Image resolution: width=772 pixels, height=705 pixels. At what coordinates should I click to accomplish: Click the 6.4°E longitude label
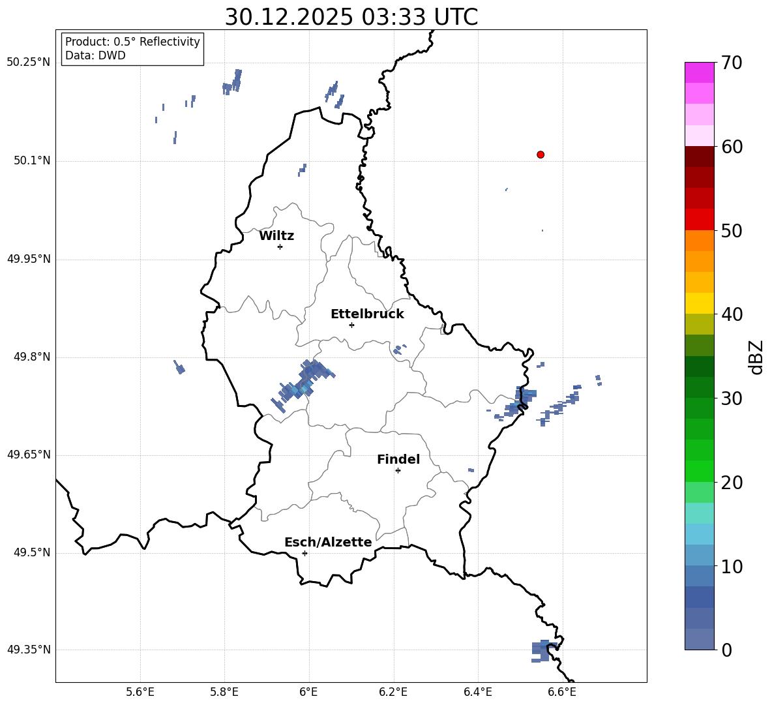pyautogui.click(x=477, y=692)
